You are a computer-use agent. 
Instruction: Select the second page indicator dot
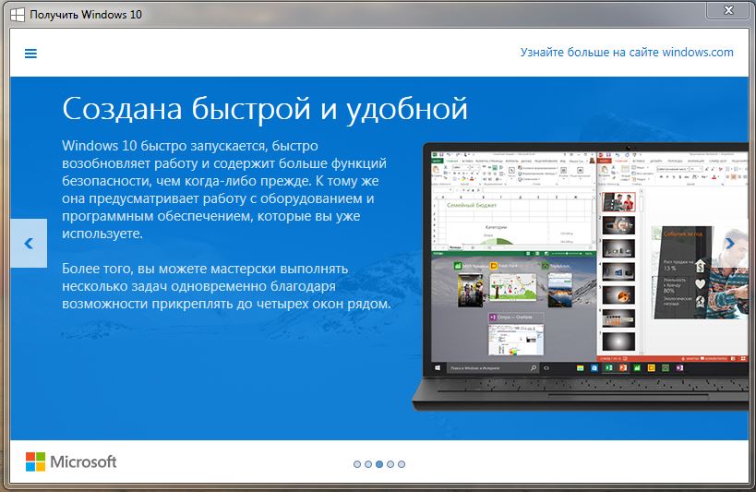coord(368,464)
